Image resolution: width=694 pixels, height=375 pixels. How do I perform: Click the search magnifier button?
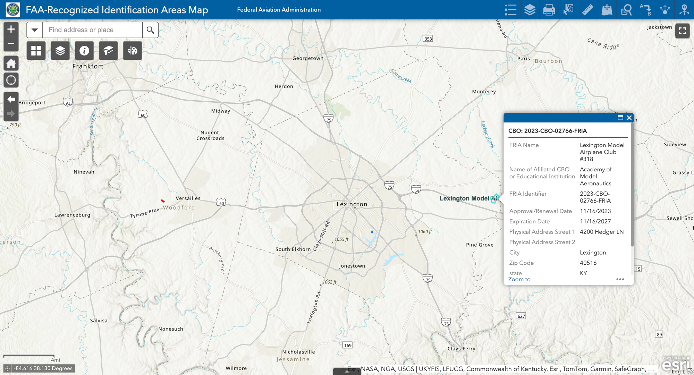click(x=150, y=30)
